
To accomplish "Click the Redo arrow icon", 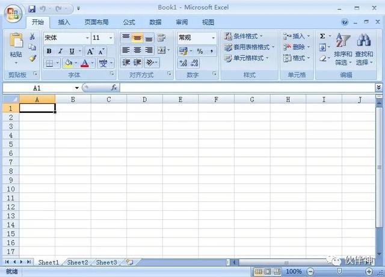I will click(59, 9).
